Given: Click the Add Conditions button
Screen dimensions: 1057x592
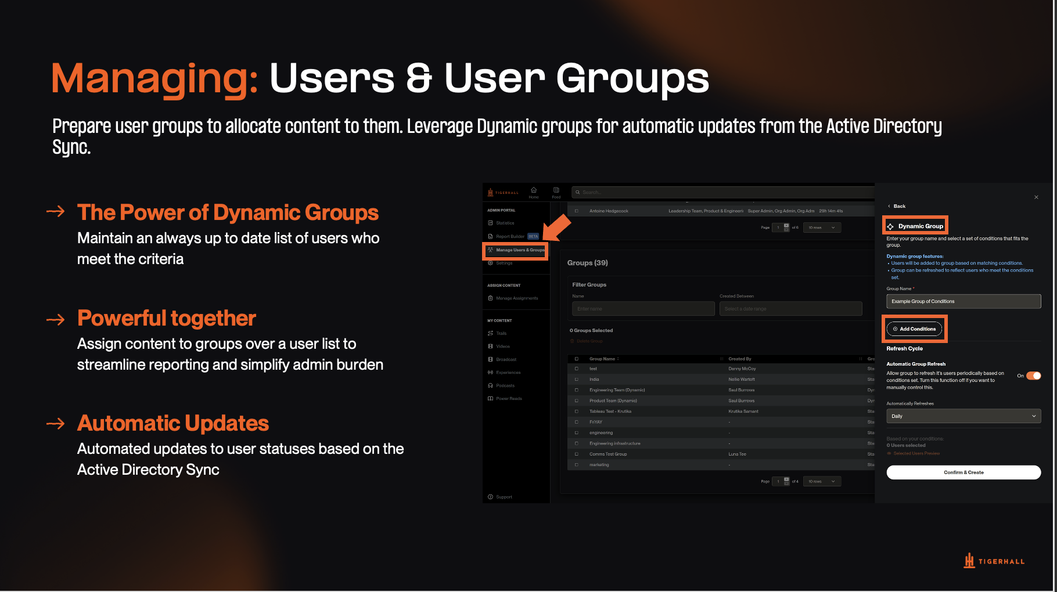Looking at the screenshot, I should point(914,329).
